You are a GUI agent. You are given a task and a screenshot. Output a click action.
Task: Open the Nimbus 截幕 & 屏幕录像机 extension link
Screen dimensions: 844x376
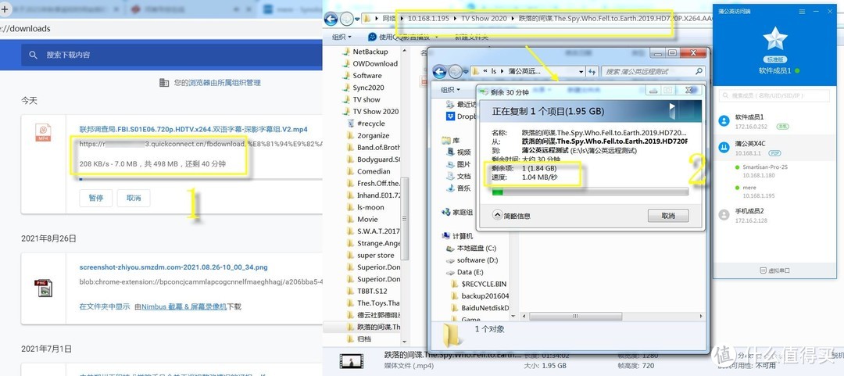pos(184,306)
